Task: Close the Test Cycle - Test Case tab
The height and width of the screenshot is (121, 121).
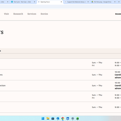Action: pos(34,2)
